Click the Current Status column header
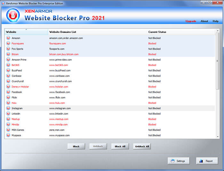224x171 pixels. point(181,32)
